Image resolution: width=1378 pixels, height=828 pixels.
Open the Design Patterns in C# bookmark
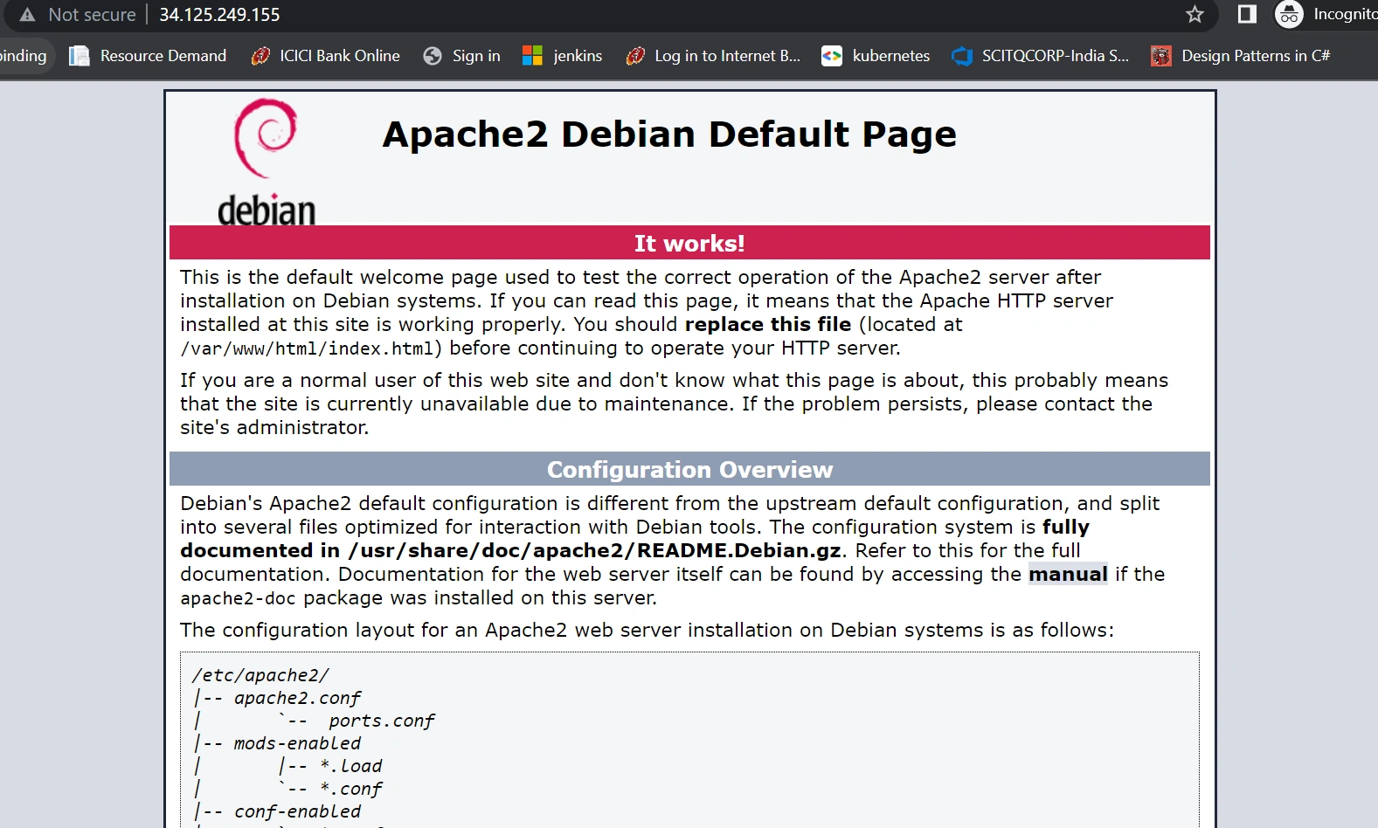pyautogui.click(x=1241, y=56)
